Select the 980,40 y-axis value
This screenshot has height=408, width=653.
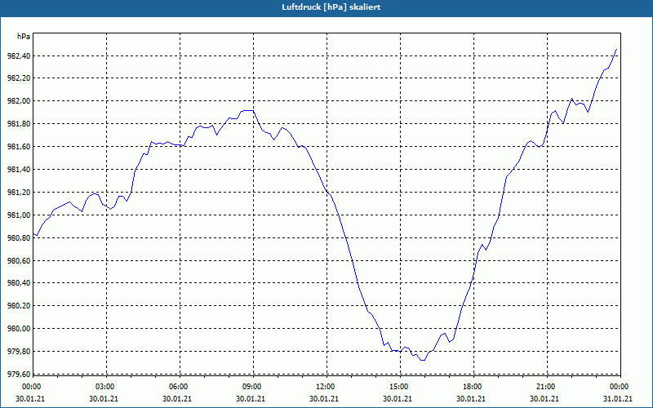point(19,283)
